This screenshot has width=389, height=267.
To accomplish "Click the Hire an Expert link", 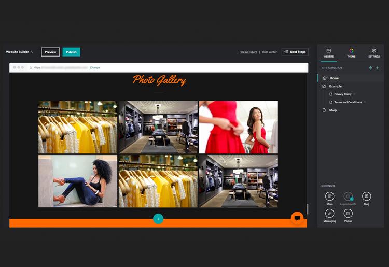I will tap(248, 52).
